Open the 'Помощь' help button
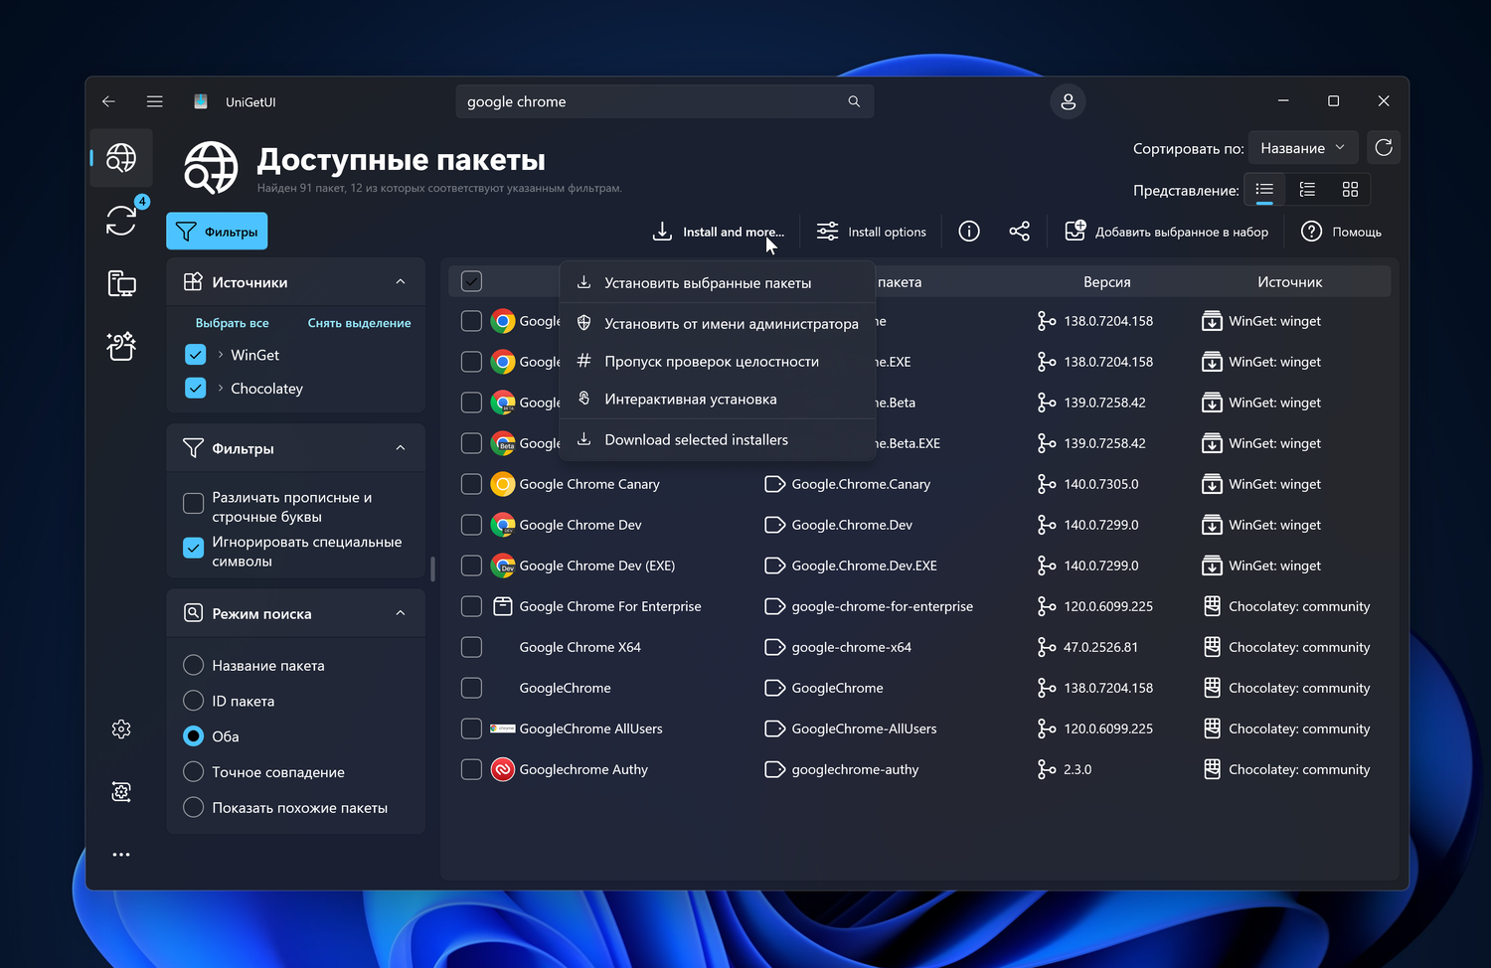This screenshot has height=968, width=1491. 1342,232
